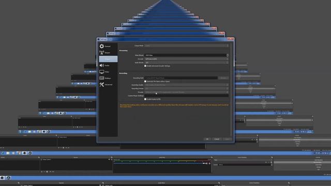Click the Recording Path field
Image resolution: width=331 pixels, height=186 pixels.
181,78
